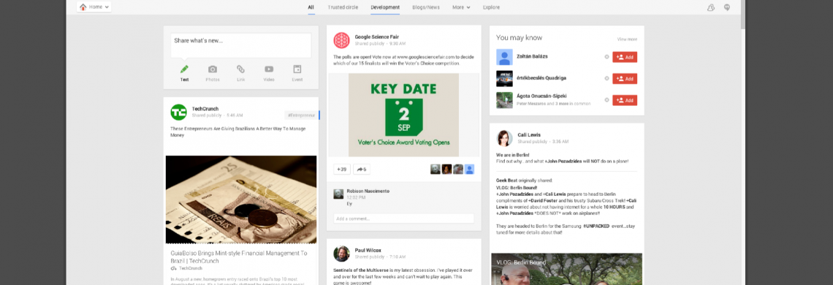This screenshot has height=285, width=833.
Task: Click View more in You may know
Action: [627, 39]
